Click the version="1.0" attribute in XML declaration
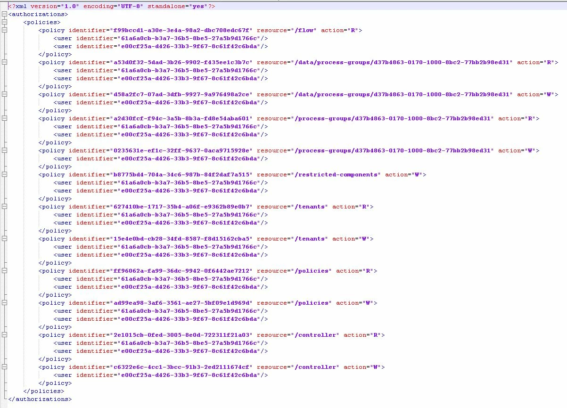The width and height of the screenshot is (567, 408). tap(55, 6)
